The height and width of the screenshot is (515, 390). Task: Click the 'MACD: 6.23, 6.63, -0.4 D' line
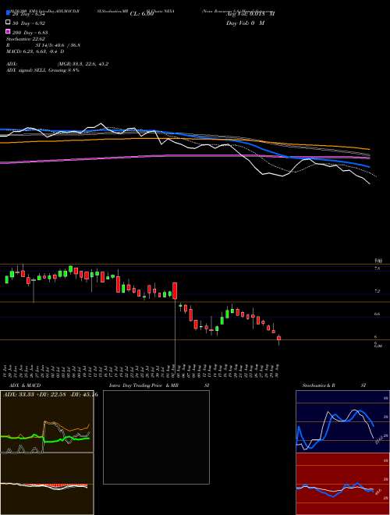tap(35, 51)
